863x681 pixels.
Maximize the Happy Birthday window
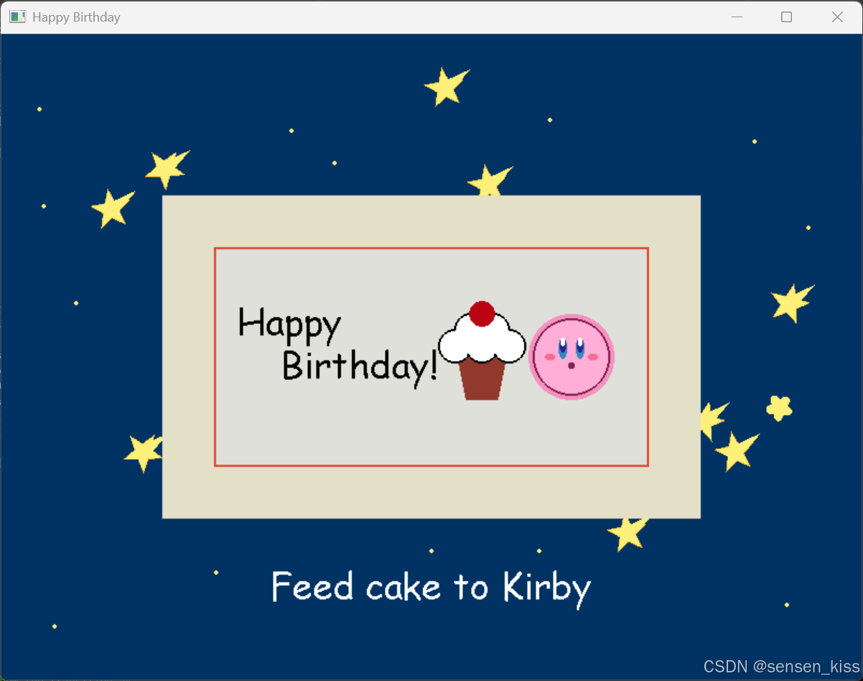pos(786,17)
